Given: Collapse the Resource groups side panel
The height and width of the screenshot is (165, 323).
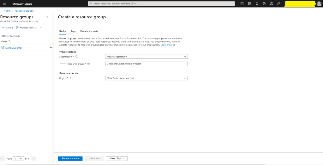Looking at the screenshot, I should (x=48, y=17).
